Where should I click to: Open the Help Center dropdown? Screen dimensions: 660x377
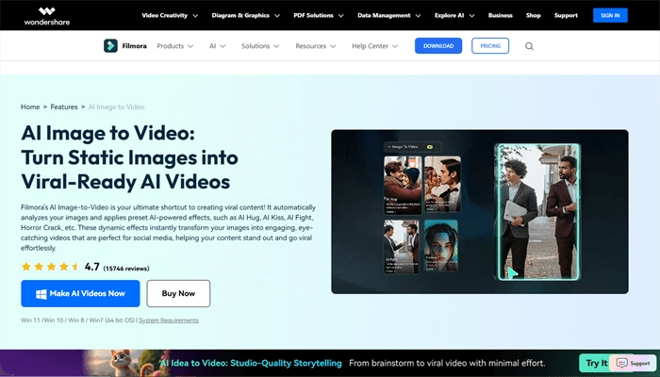tap(374, 46)
